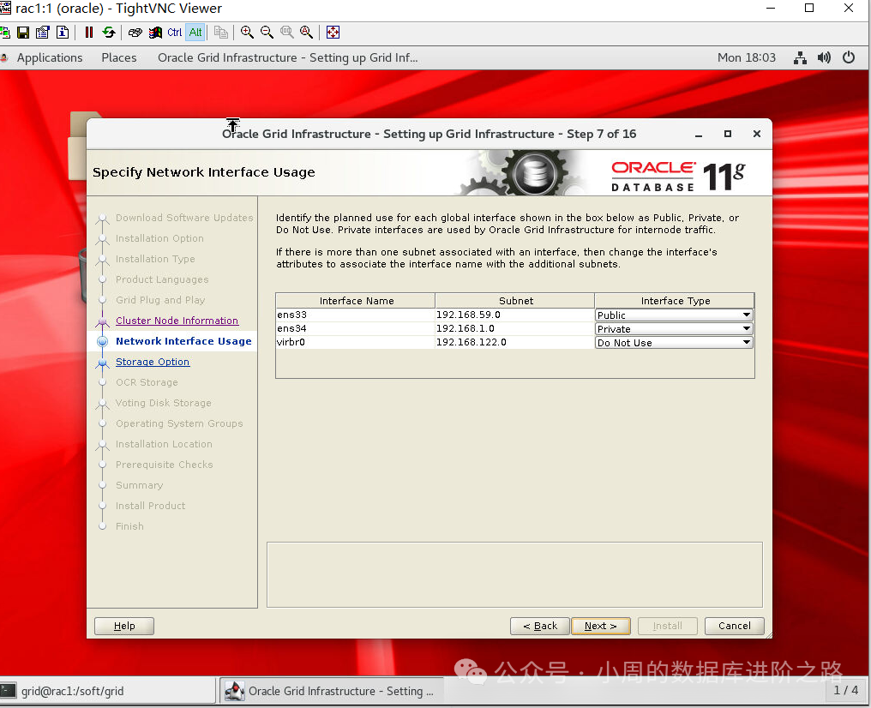871x708 pixels.
Task: Click the Installation Option step
Action: point(159,238)
